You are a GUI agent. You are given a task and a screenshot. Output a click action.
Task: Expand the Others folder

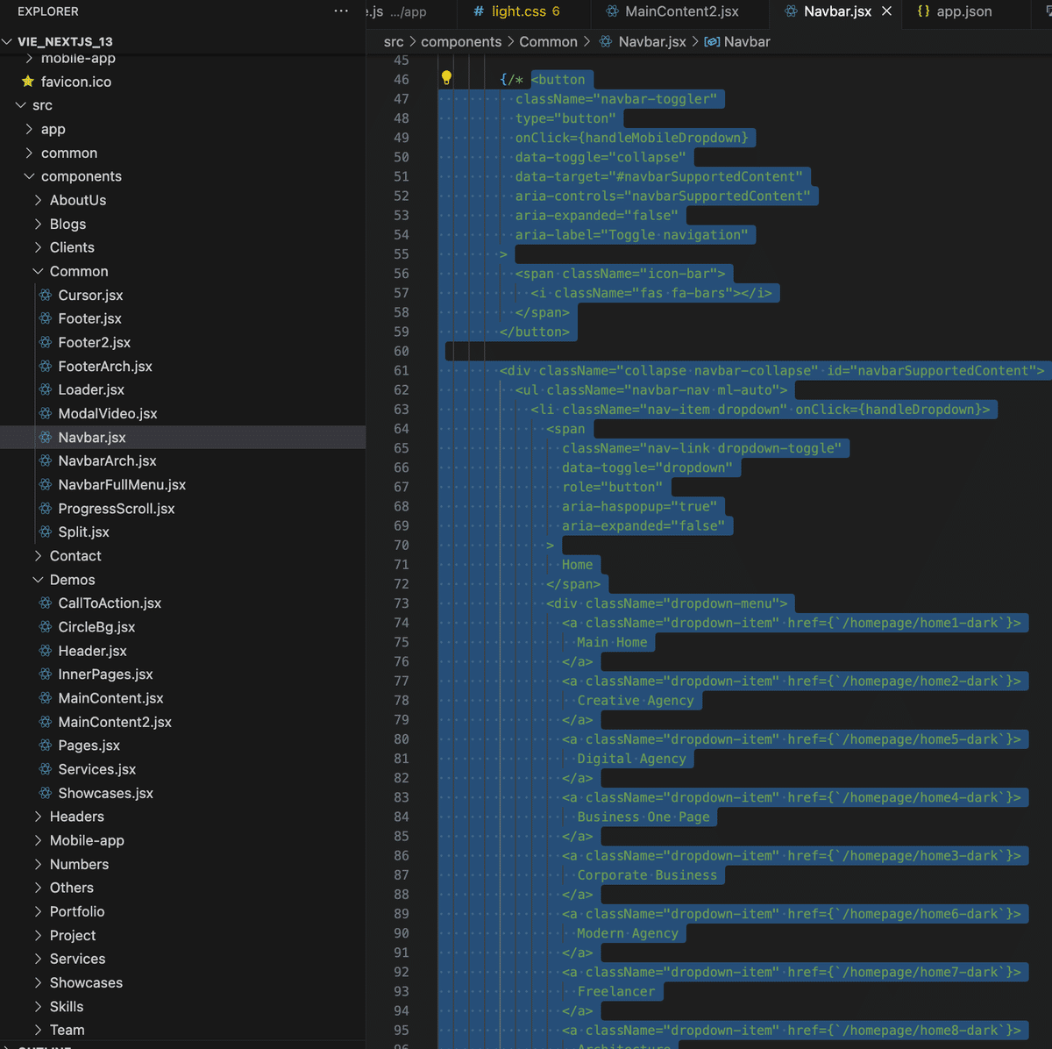(38, 887)
